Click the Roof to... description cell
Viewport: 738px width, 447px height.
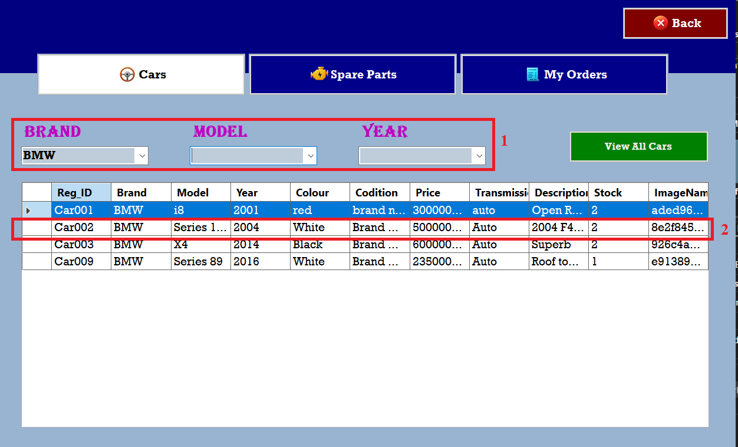click(559, 262)
